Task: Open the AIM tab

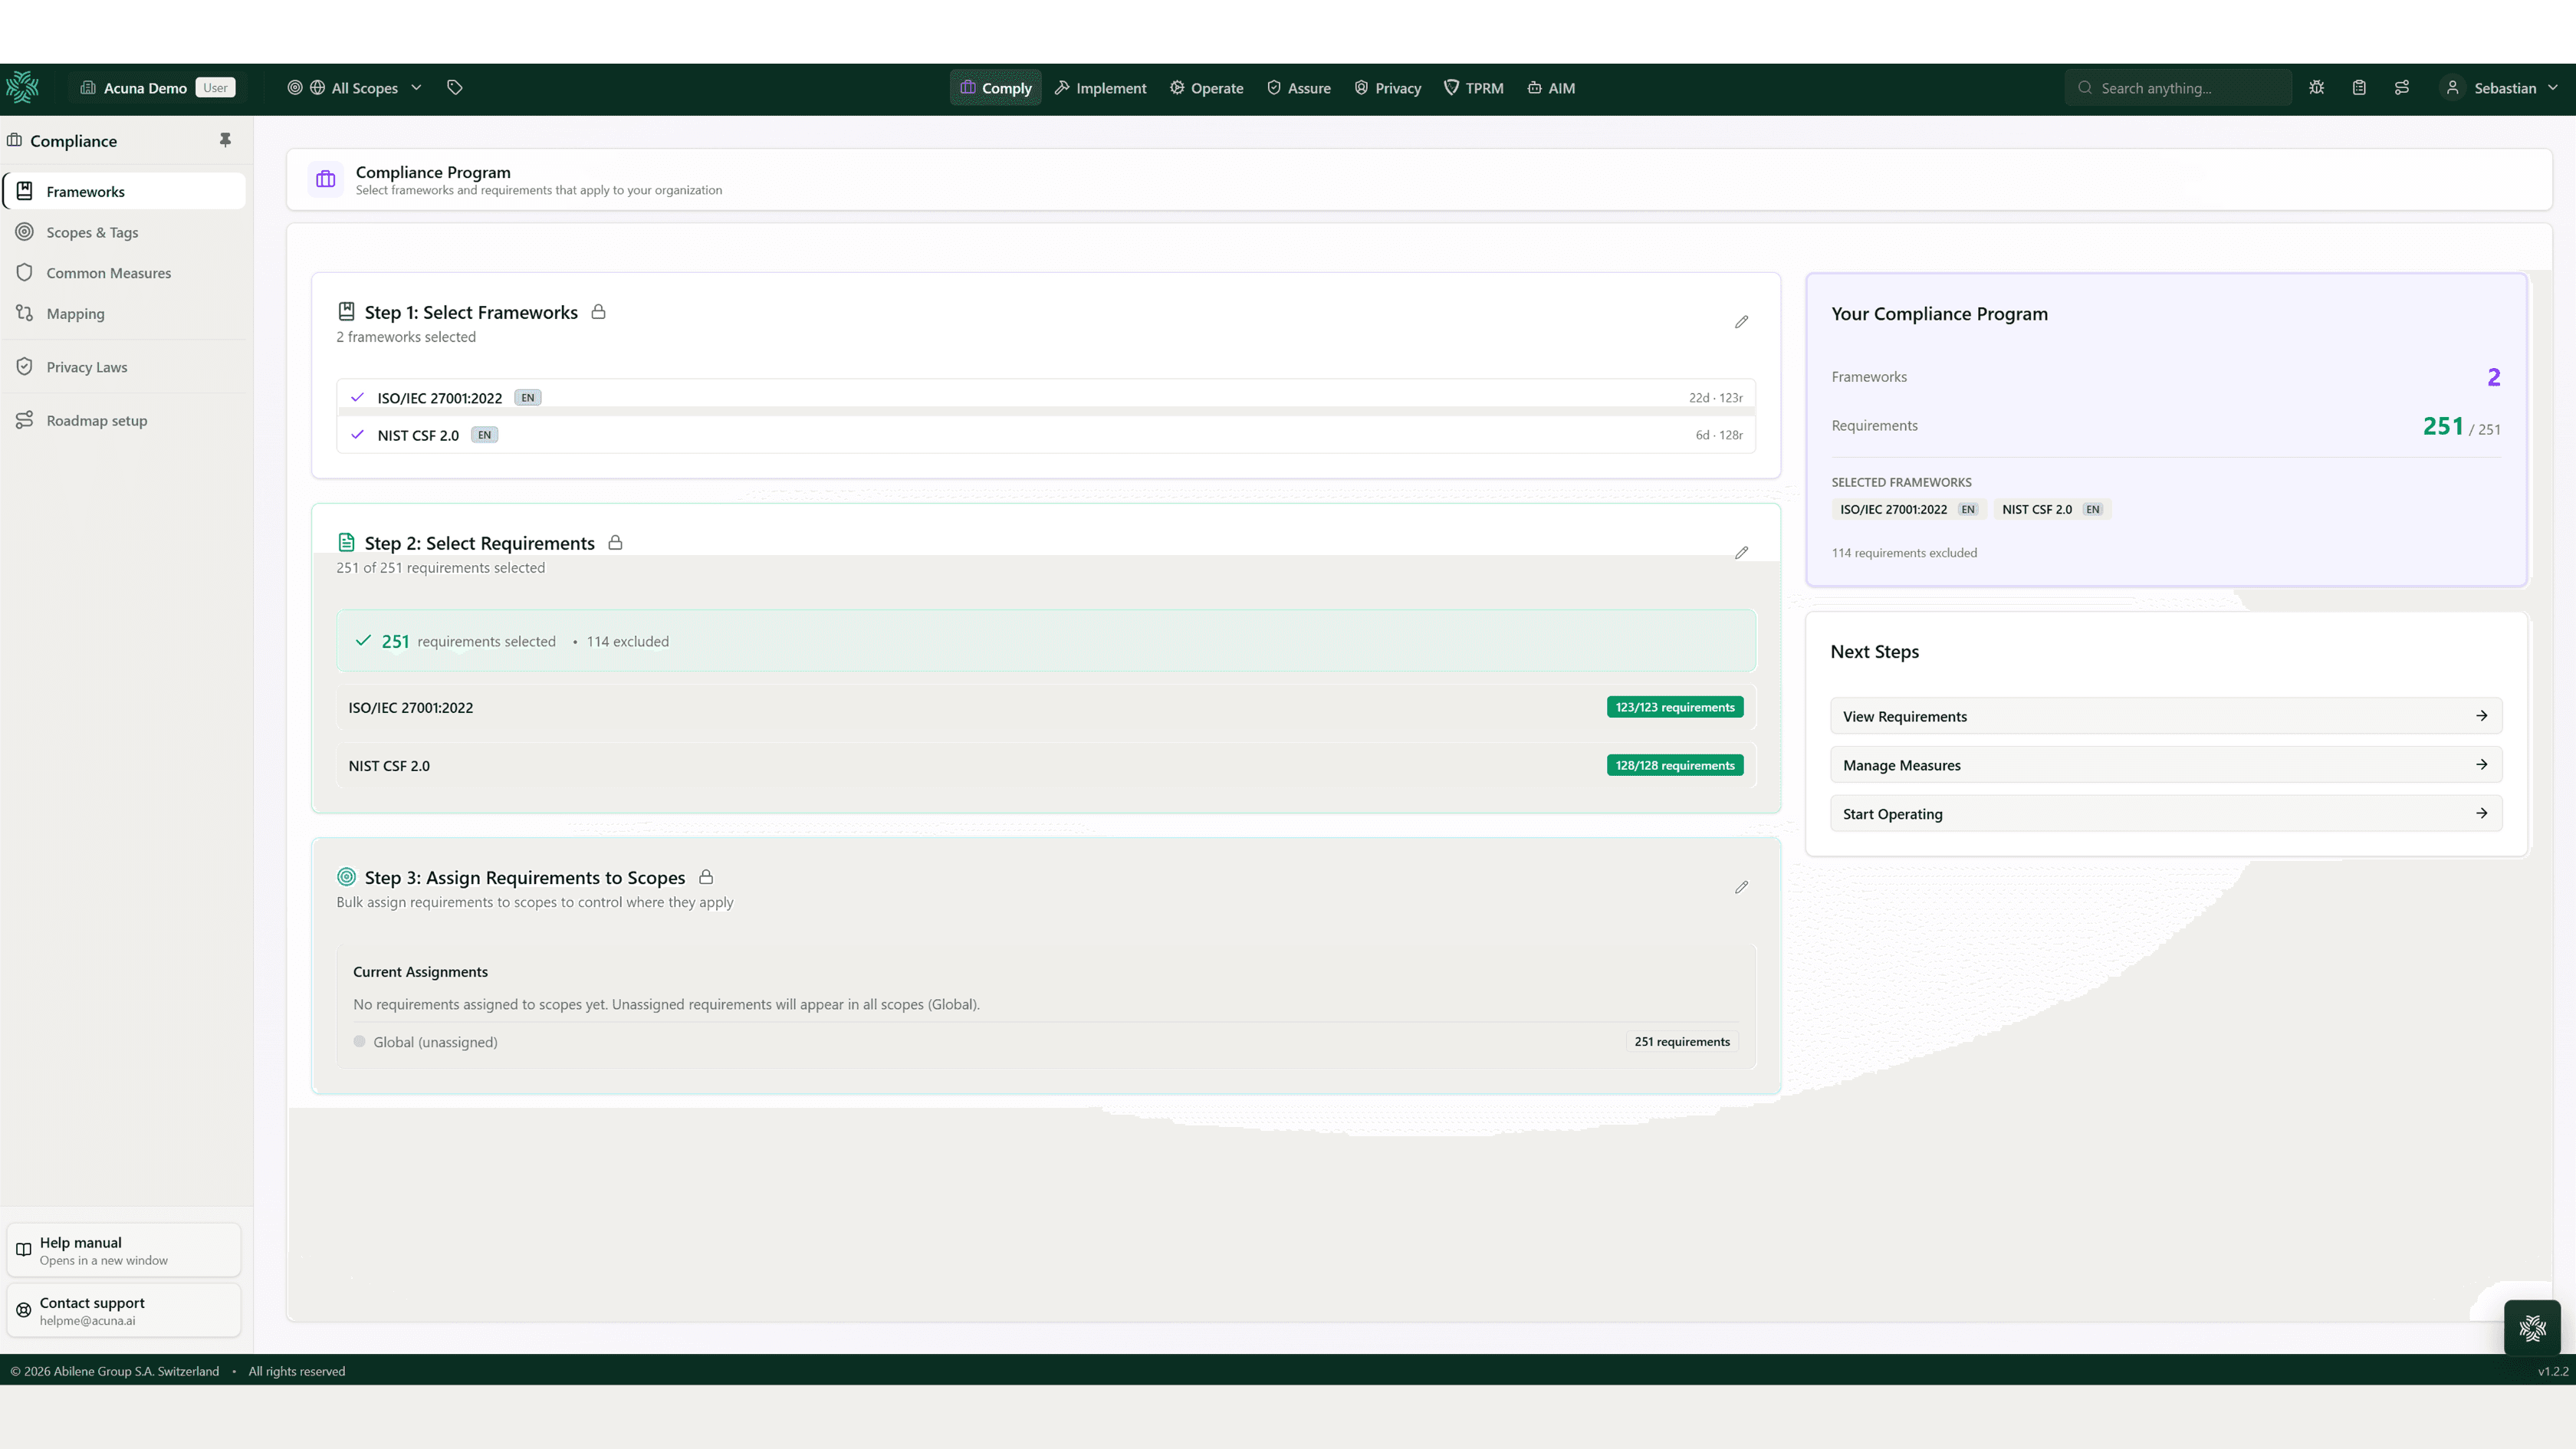Action: coord(1550,88)
